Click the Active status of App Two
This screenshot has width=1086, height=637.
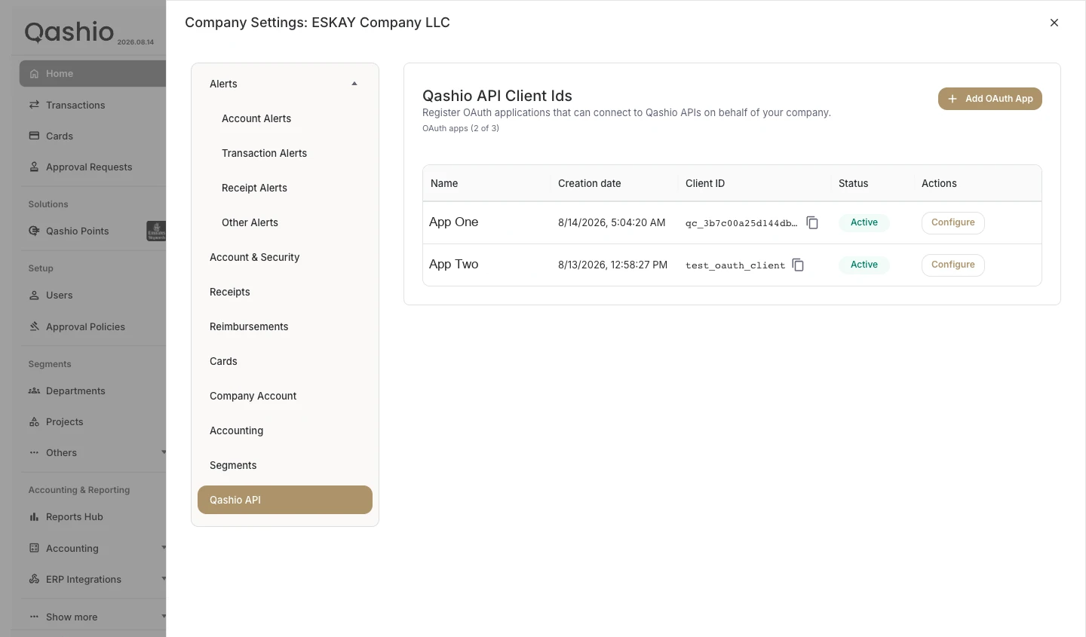864,265
